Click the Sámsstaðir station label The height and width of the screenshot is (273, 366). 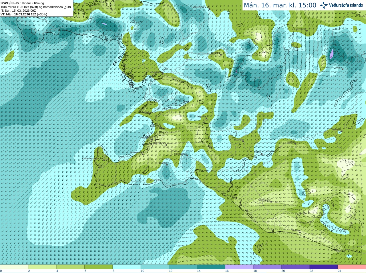pos(264,200)
